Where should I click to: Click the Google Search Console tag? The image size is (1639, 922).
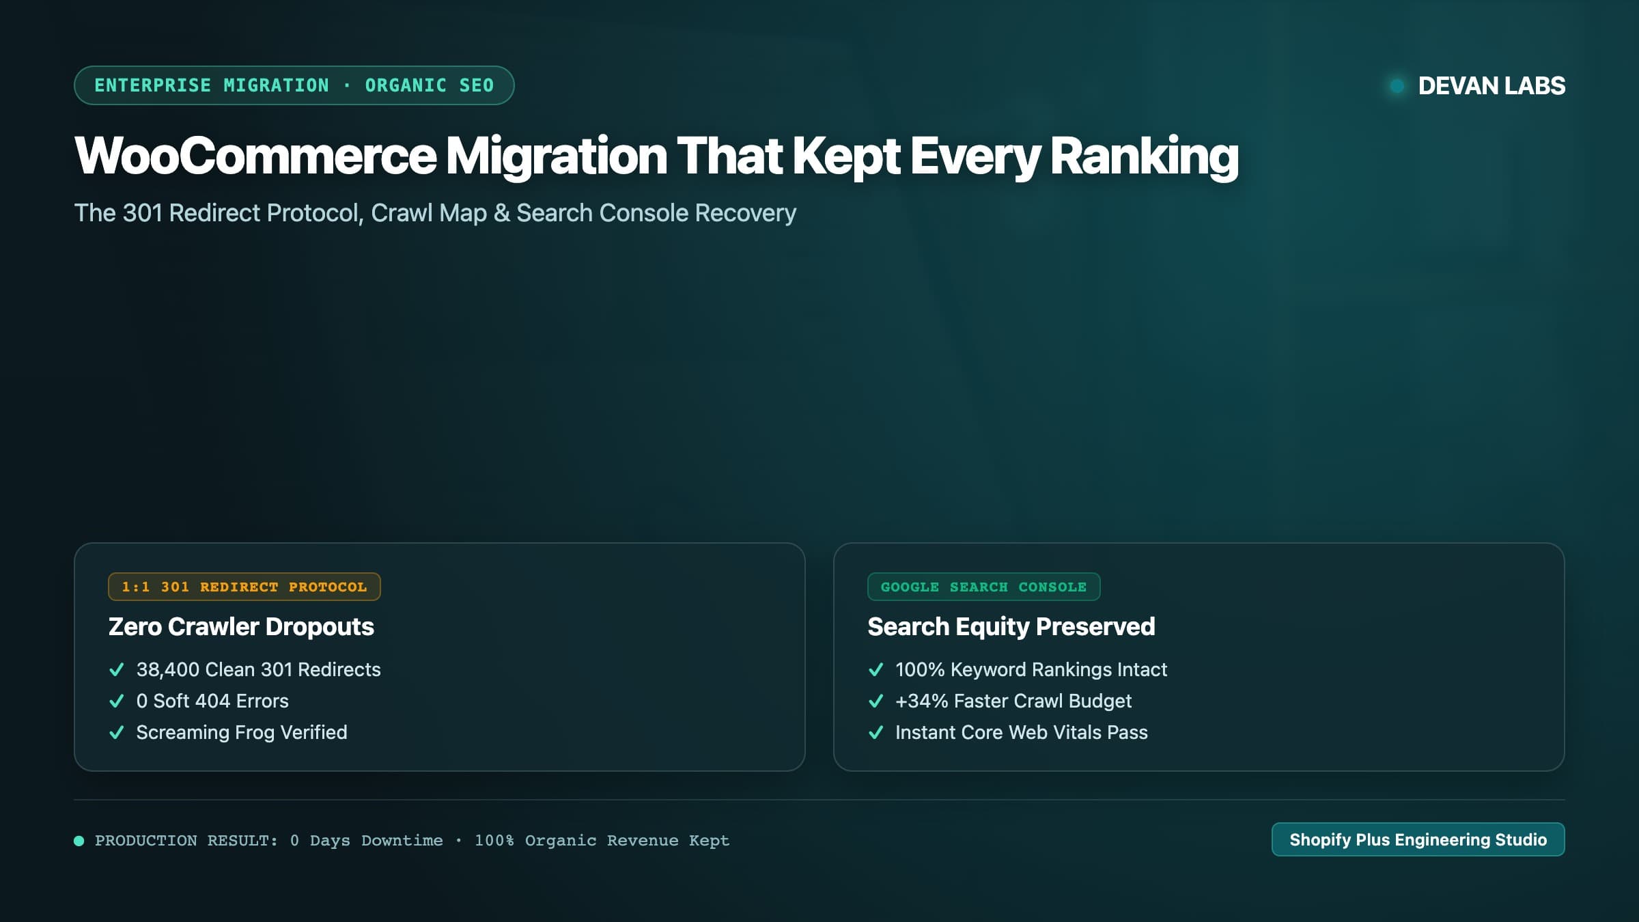pyautogui.click(x=983, y=587)
